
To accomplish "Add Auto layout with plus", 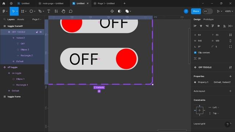I will click(x=230, y=91).
